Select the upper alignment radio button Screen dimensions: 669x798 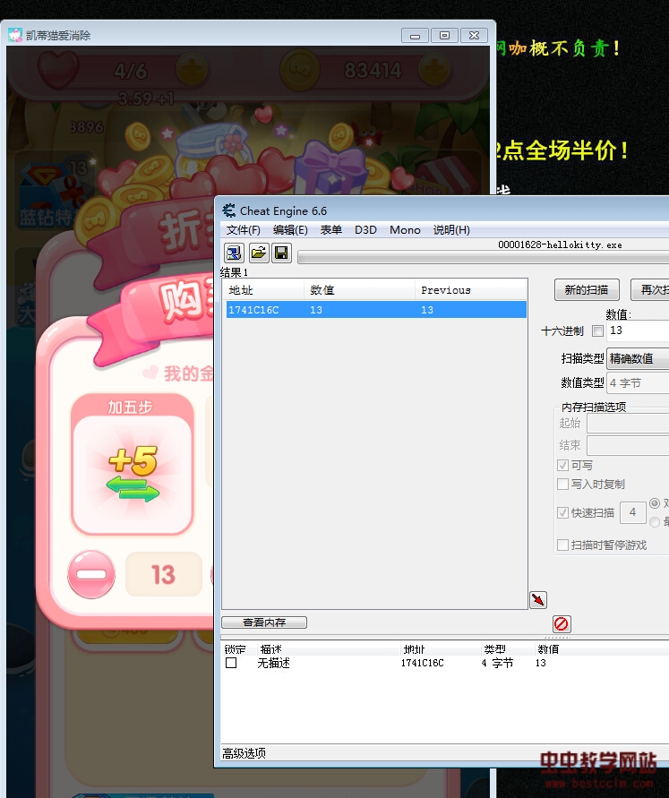click(655, 503)
